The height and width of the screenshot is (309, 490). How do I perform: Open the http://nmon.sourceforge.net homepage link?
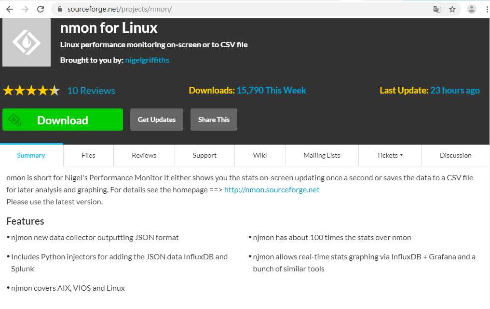[x=272, y=189]
